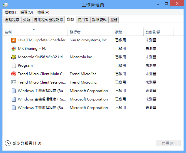Click the Java Update Scheduler icon
This screenshot has width=186, height=153.
[14, 40]
